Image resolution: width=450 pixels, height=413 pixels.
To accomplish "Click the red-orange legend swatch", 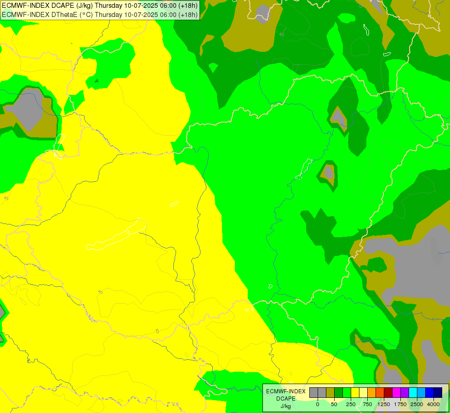I will (x=380, y=393).
